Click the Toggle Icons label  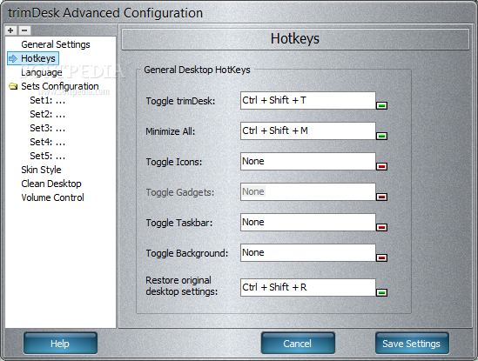point(174,162)
